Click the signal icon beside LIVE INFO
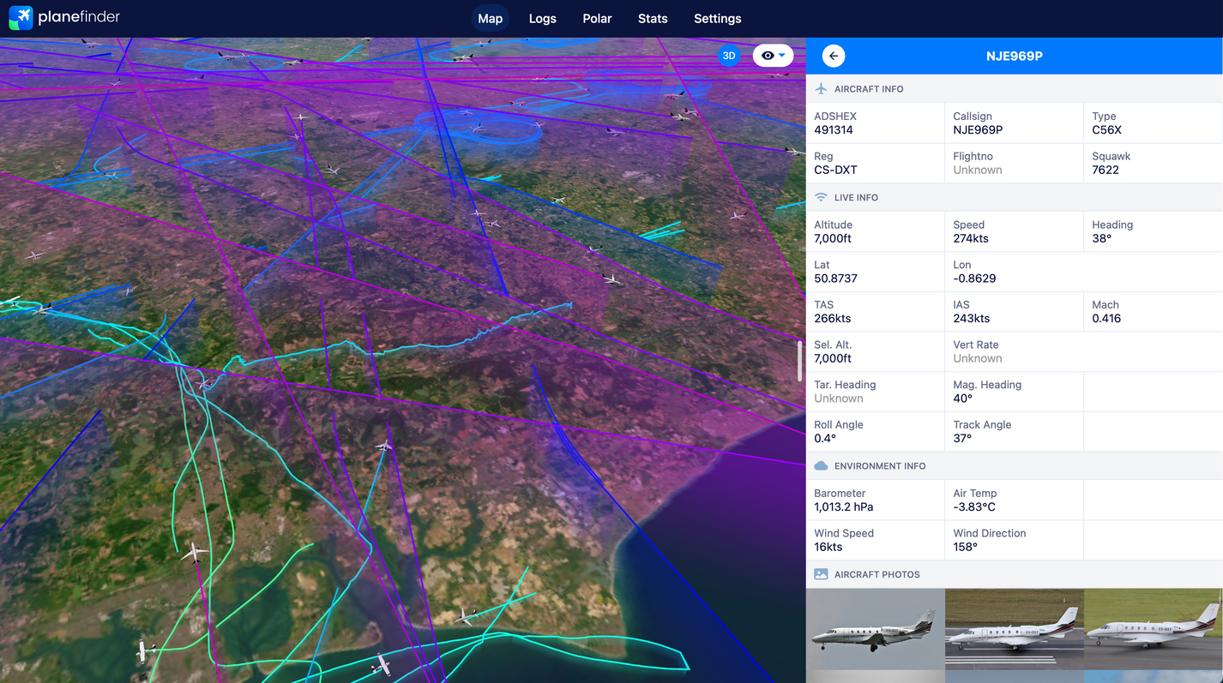Image resolution: width=1223 pixels, height=683 pixels. pyautogui.click(x=819, y=197)
